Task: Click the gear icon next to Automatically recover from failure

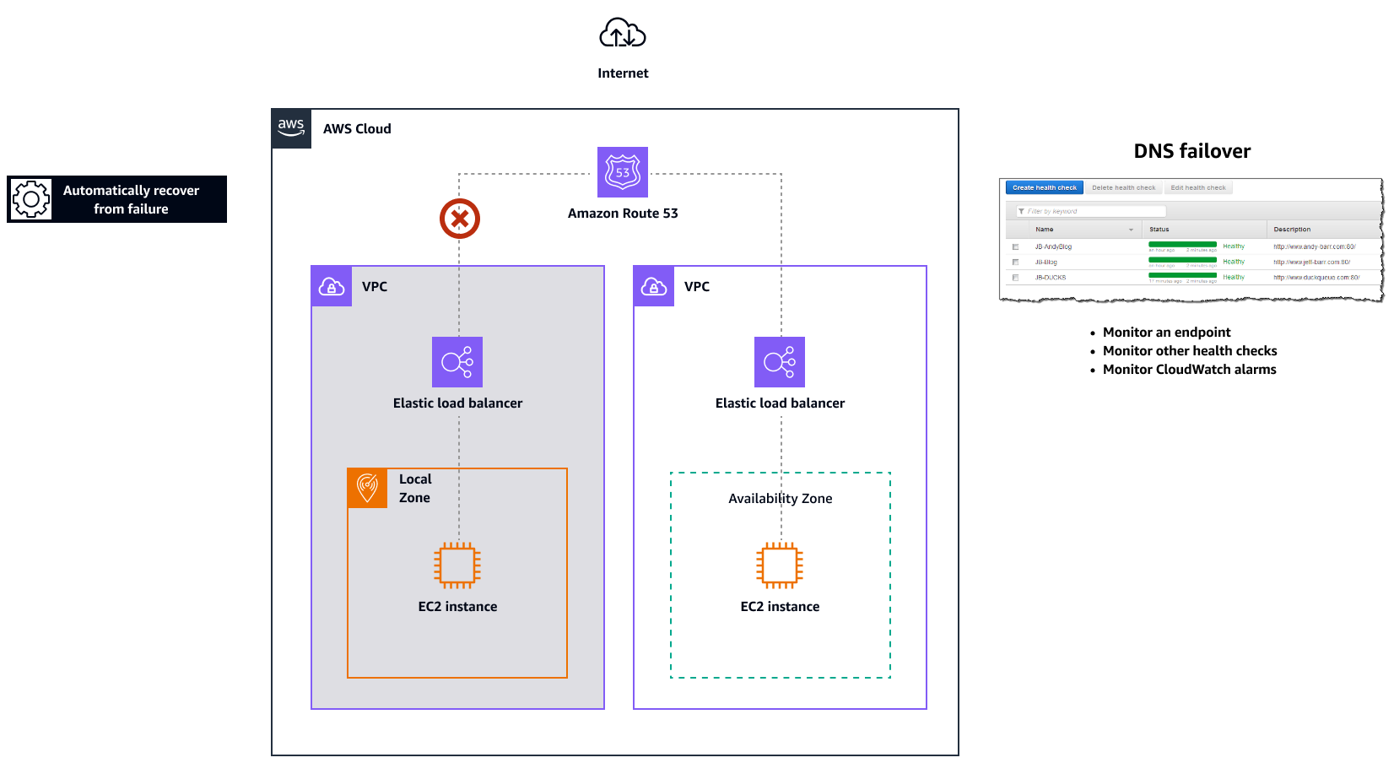Action: 30,199
